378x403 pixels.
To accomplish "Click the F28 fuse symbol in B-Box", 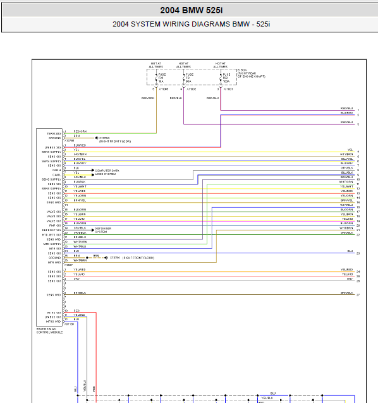I will click(156, 78).
